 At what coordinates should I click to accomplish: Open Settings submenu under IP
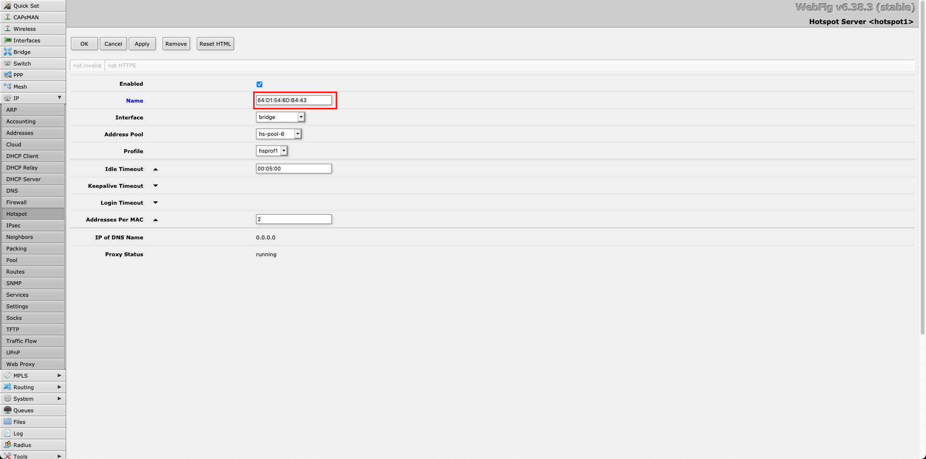(x=33, y=306)
